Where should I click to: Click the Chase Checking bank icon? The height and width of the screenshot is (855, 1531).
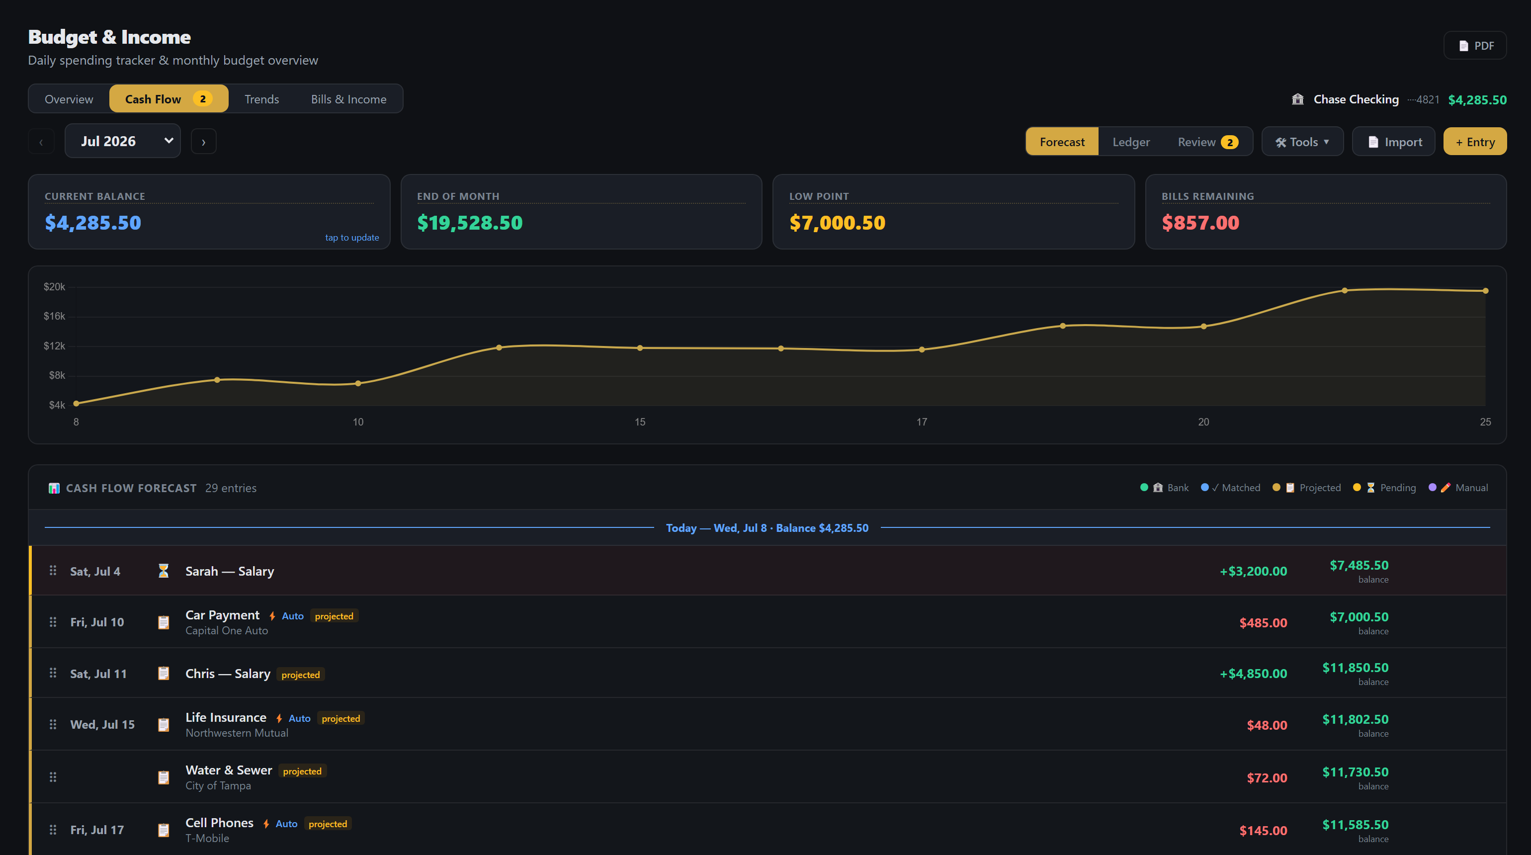[1297, 99]
